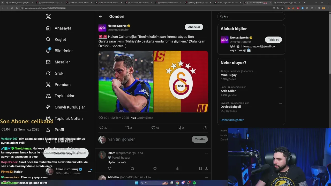The image size is (331, 186).
Task: Open options for the Mine Tugay trend
Action: [280, 72]
